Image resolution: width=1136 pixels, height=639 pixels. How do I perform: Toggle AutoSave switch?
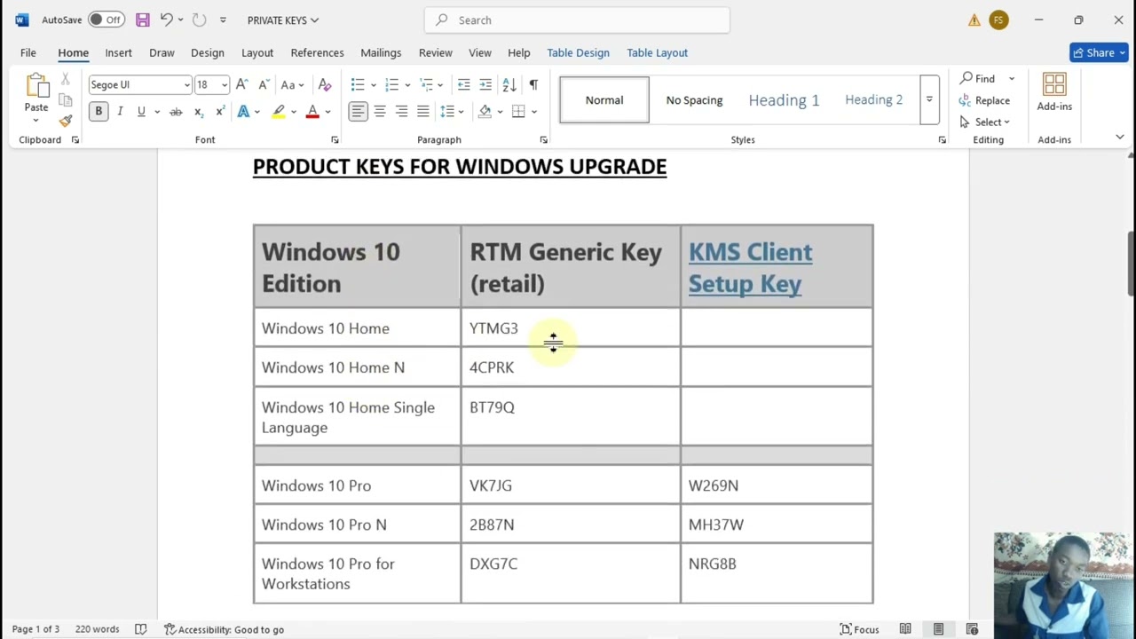point(106,20)
